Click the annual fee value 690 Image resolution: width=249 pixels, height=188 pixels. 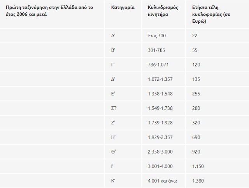click(196, 137)
